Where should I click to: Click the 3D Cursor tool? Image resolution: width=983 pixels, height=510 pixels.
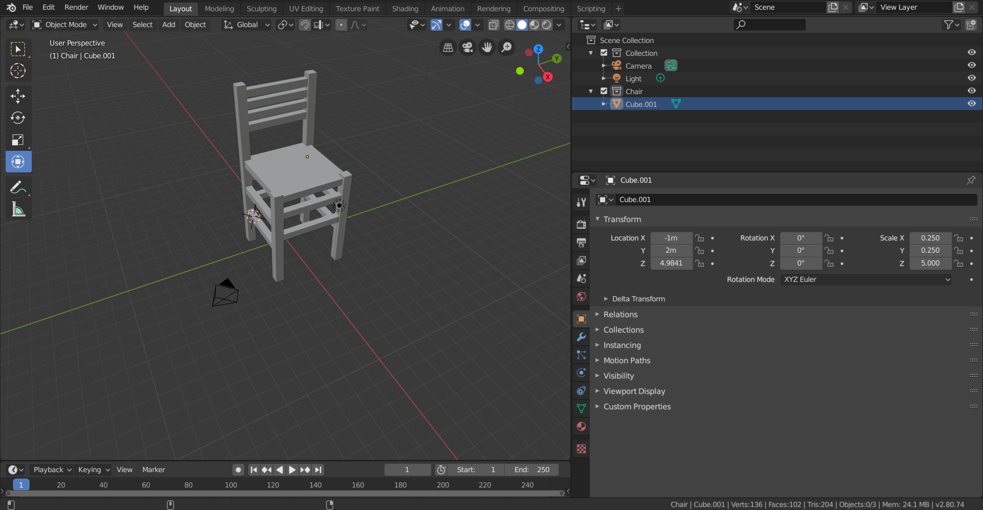18,71
